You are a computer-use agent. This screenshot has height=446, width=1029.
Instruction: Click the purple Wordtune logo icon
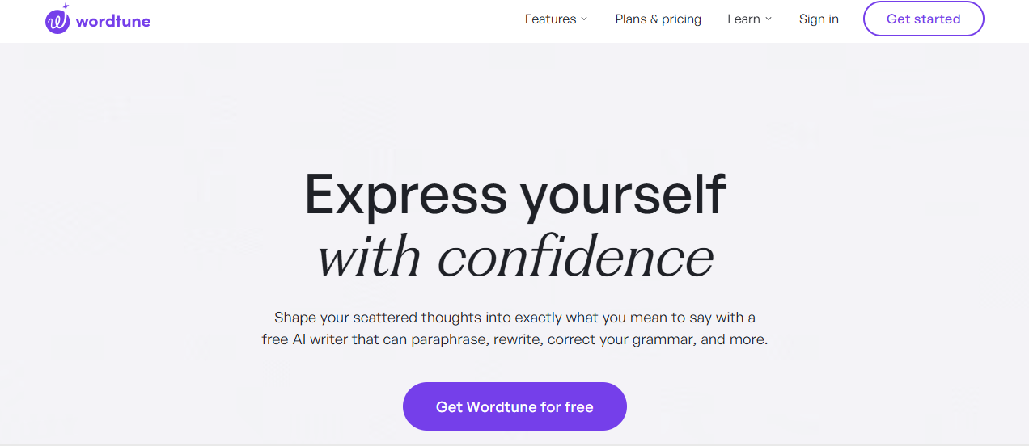(57, 22)
